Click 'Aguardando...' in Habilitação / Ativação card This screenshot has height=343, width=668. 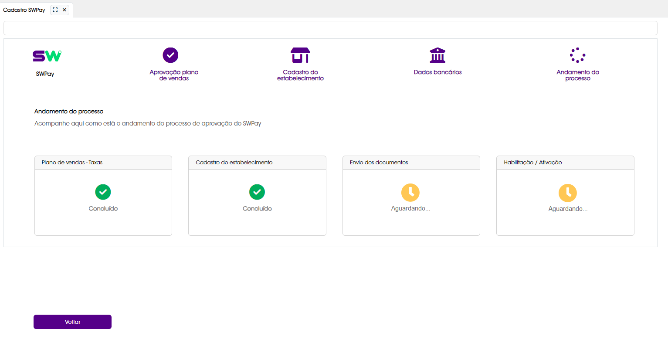pyautogui.click(x=568, y=209)
